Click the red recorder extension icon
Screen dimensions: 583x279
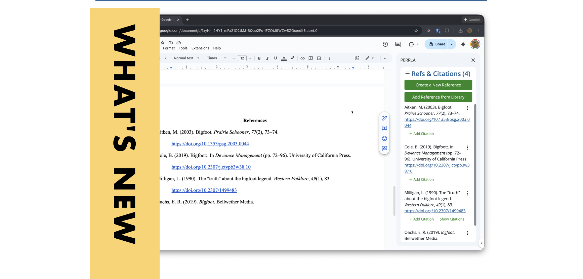pos(428,31)
